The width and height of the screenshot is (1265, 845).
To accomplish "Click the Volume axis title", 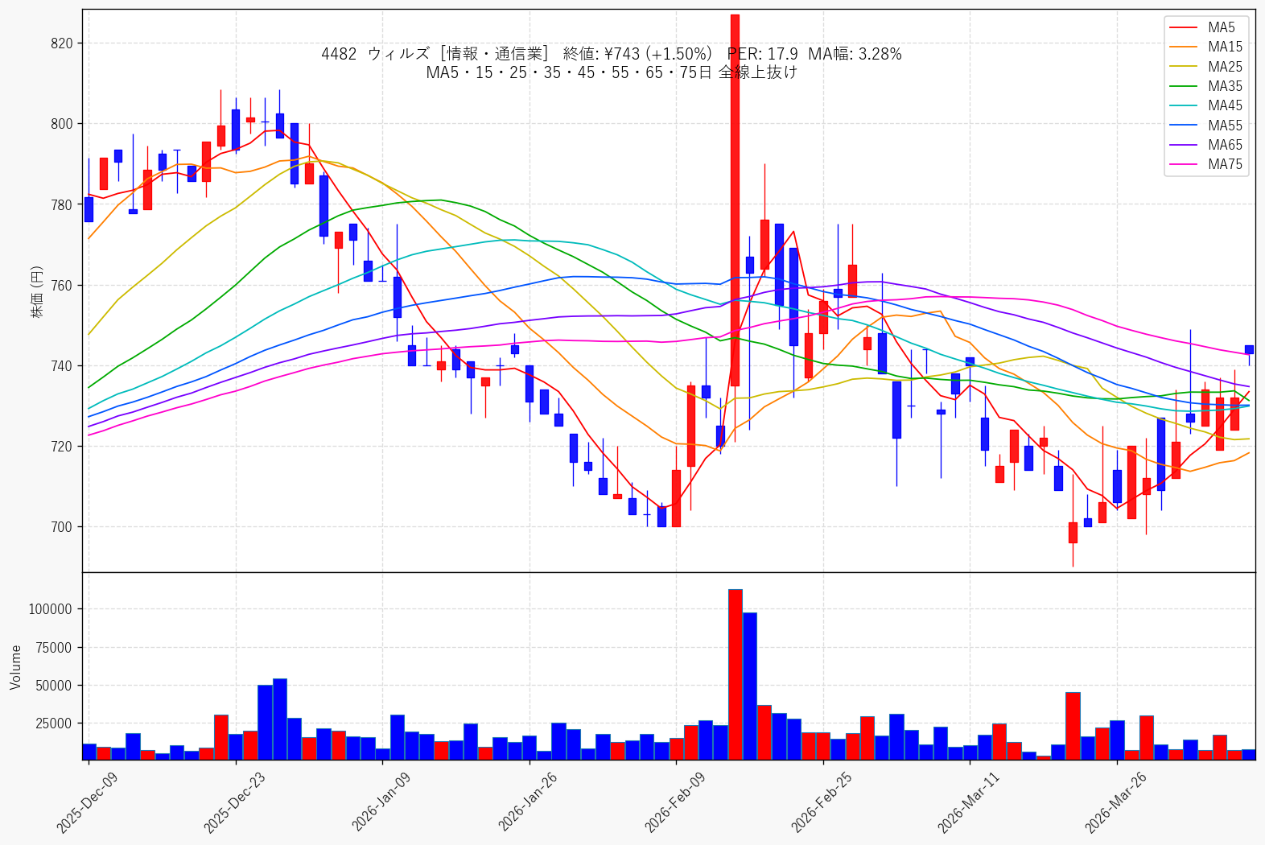I will point(16,666).
